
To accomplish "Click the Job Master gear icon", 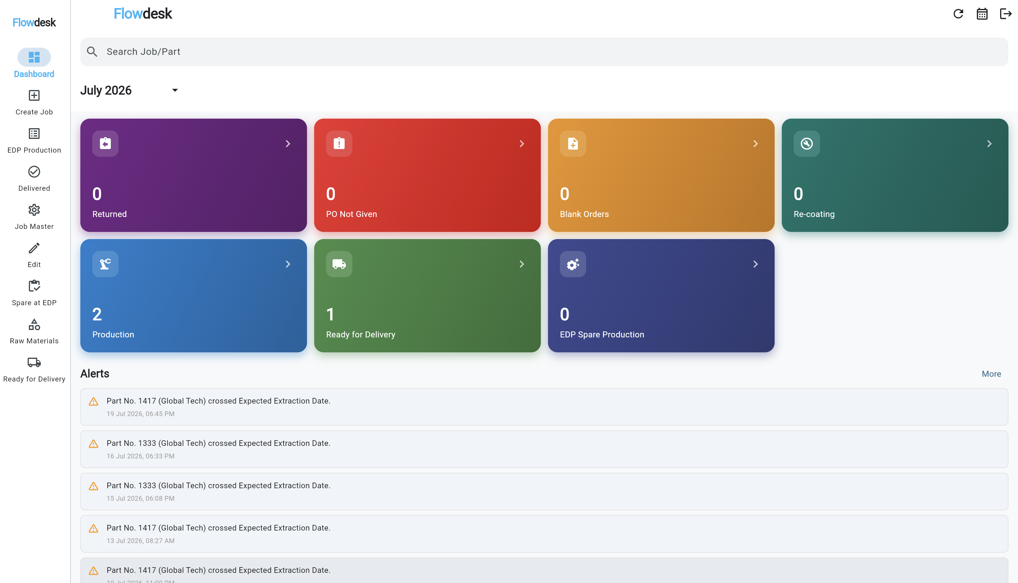I will pos(34,210).
